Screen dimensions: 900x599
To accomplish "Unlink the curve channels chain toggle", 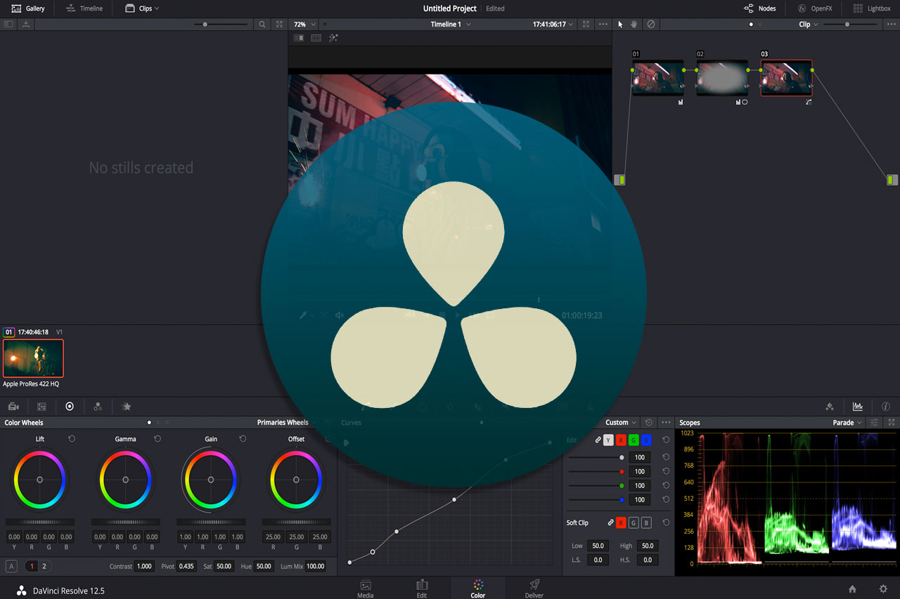I will coord(598,440).
